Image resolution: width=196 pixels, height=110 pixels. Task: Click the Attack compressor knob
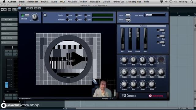pyautogui.click(x=133, y=72)
